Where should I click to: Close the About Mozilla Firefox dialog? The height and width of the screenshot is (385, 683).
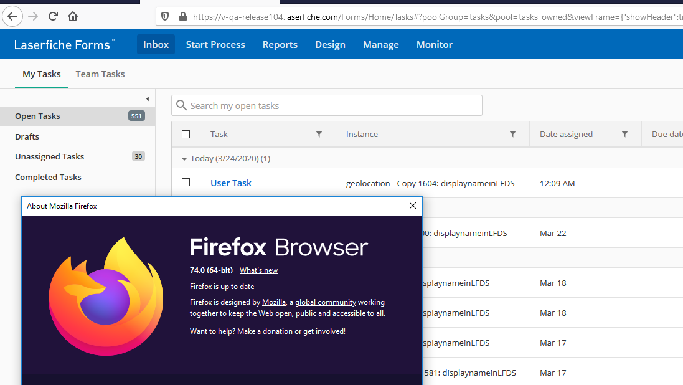pos(413,206)
